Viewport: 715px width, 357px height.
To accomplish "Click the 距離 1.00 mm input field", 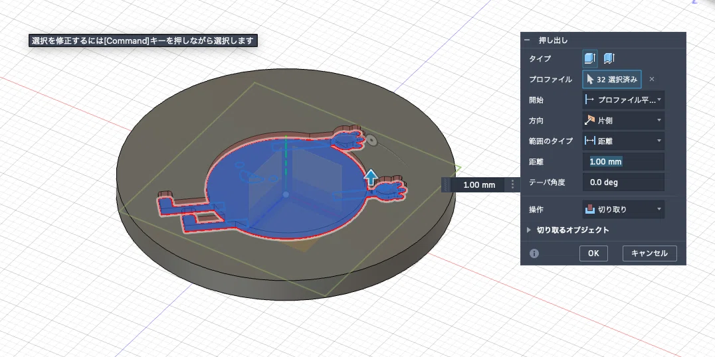I will (x=623, y=162).
